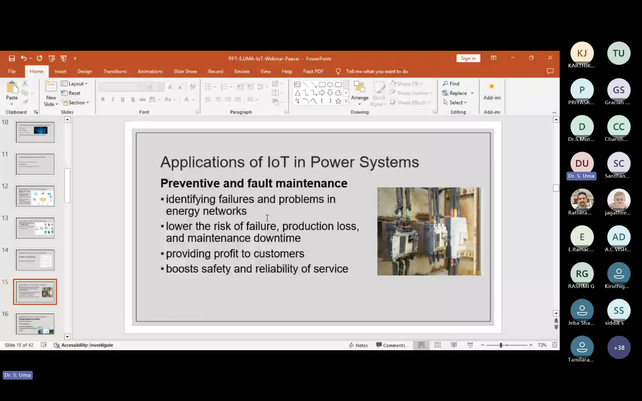642x401 pixels.
Task: Open the Design ribbon tab
Action: click(85, 71)
